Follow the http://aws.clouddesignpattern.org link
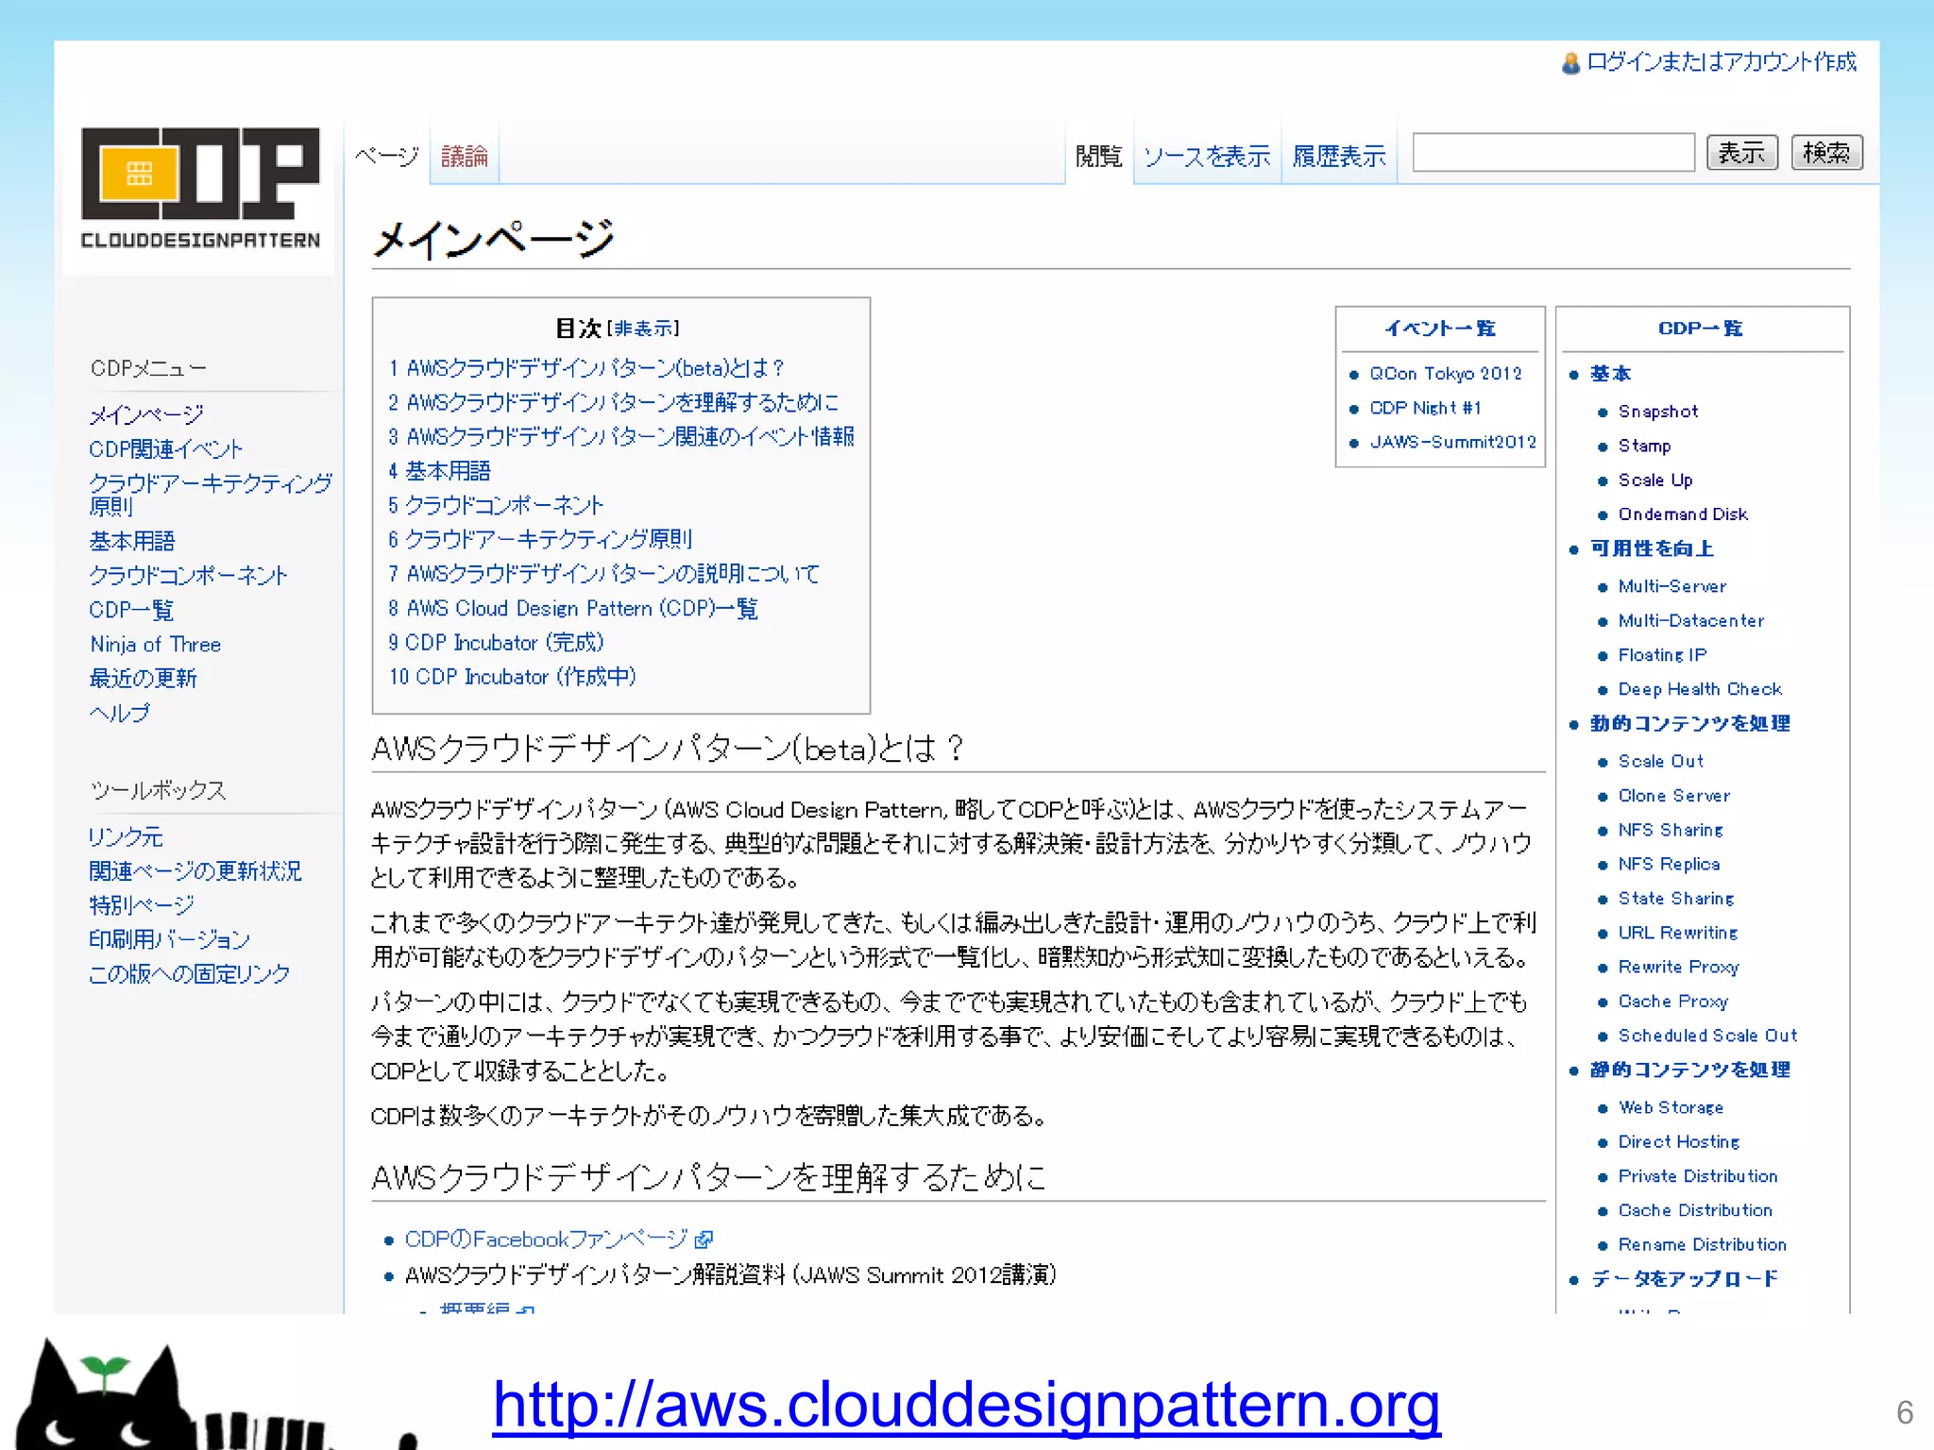 [x=966, y=1405]
